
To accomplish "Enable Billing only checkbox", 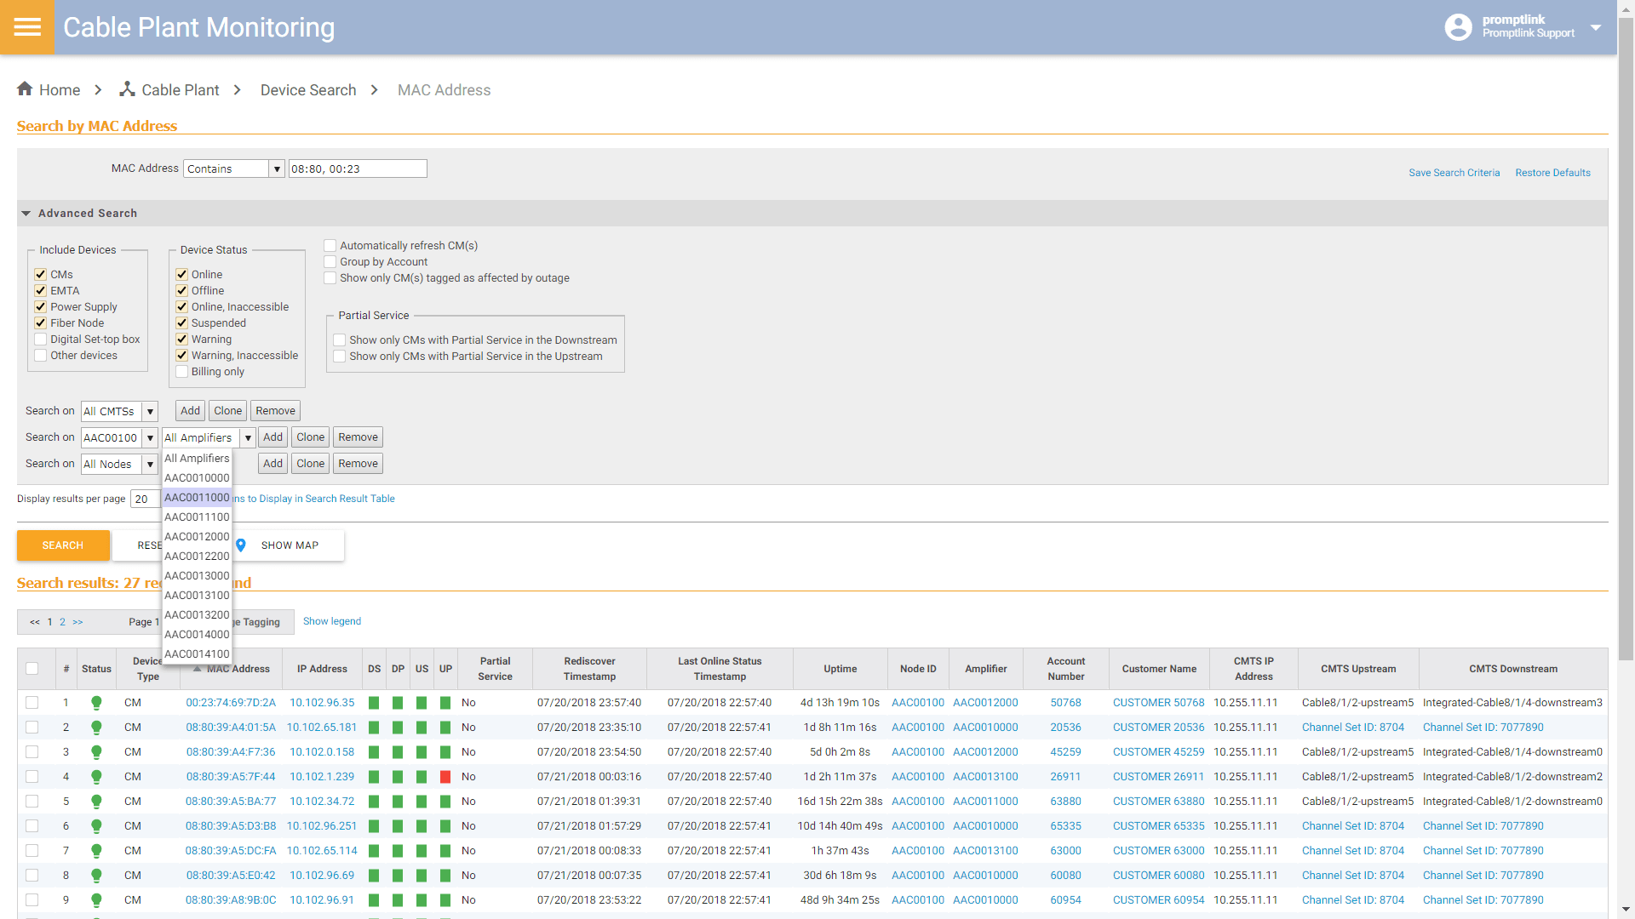I will [181, 371].
